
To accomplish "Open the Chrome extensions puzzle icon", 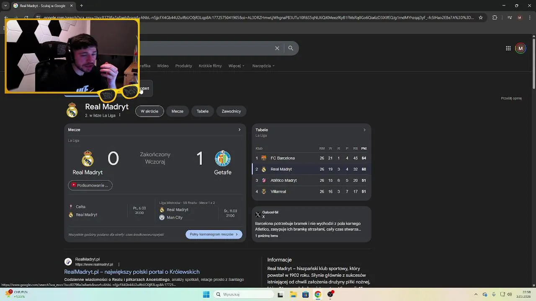I will point(495,18).
